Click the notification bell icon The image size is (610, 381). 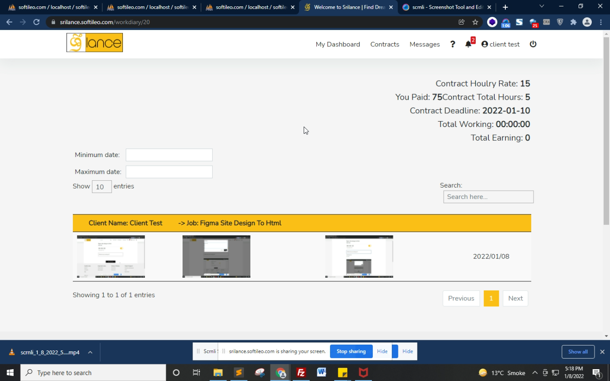[x=468, y=44]
